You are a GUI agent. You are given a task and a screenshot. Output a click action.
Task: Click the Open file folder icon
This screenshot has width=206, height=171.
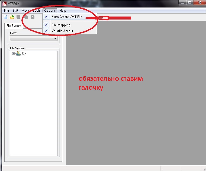tap(12, 17)
